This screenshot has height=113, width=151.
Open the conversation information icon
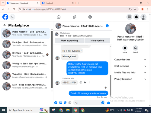click(107, 26)
